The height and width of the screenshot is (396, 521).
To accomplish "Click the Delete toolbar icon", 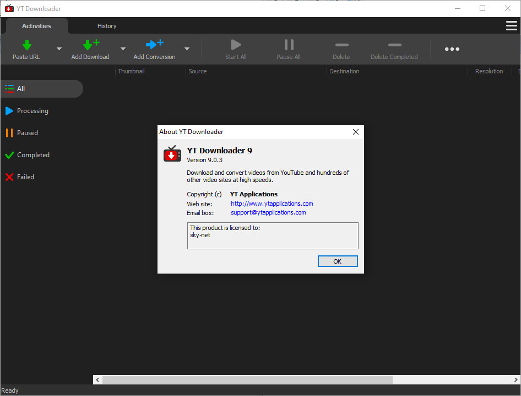I will 341,45.
